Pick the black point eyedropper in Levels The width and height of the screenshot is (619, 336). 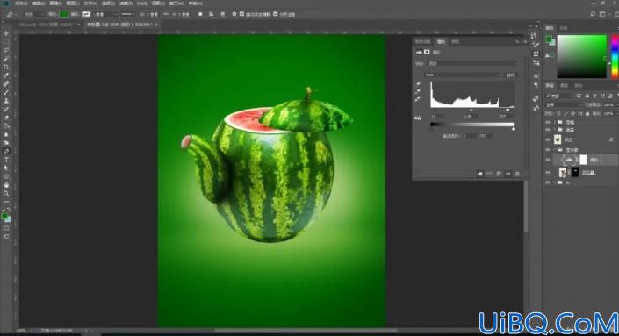(x=418, y=84)
